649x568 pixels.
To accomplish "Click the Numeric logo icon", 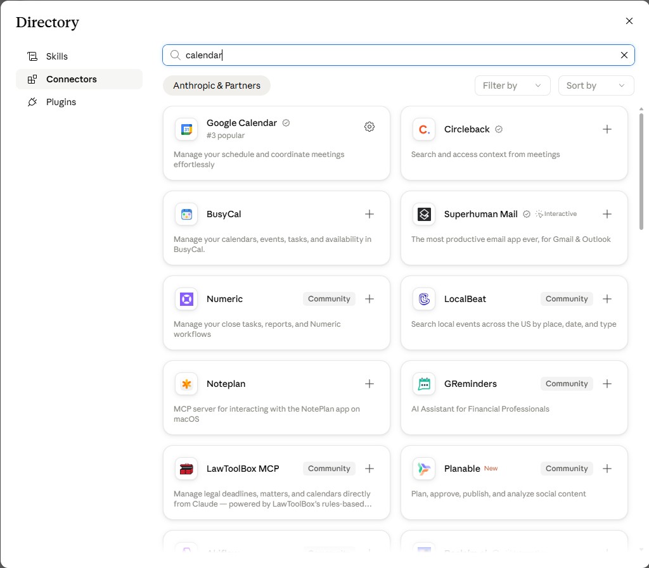I will click(186, 299).
